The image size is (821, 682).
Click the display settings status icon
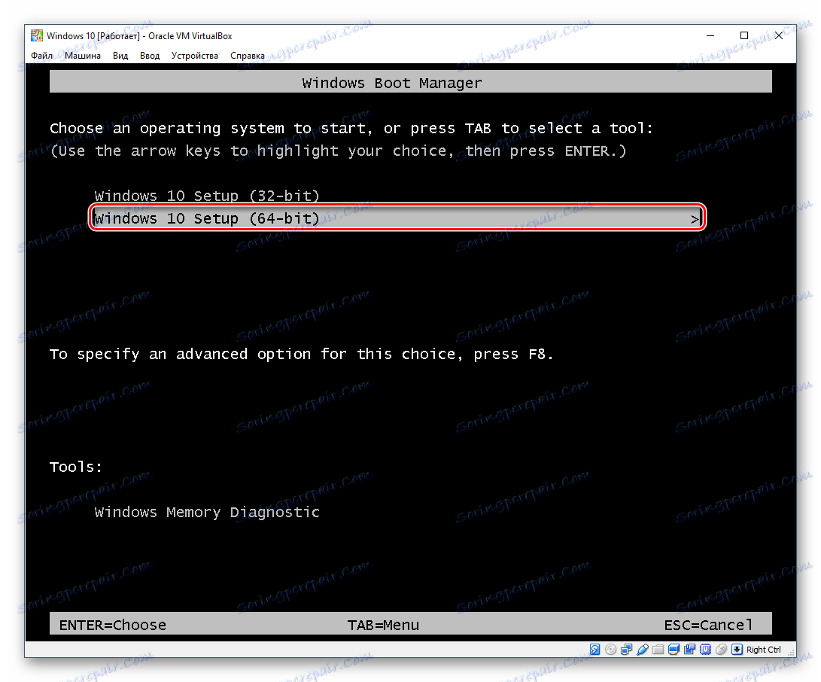click(674, 650)
